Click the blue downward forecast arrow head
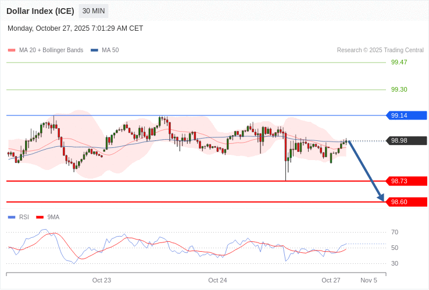The image size is (429, 290). 381,198
